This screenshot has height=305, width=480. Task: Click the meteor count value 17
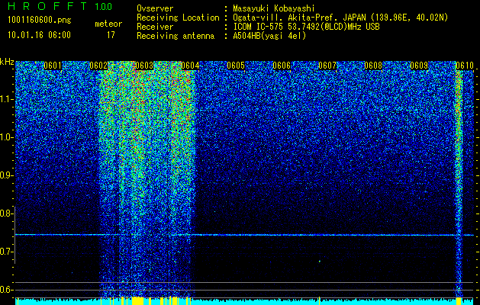click(x=111, y=35)
